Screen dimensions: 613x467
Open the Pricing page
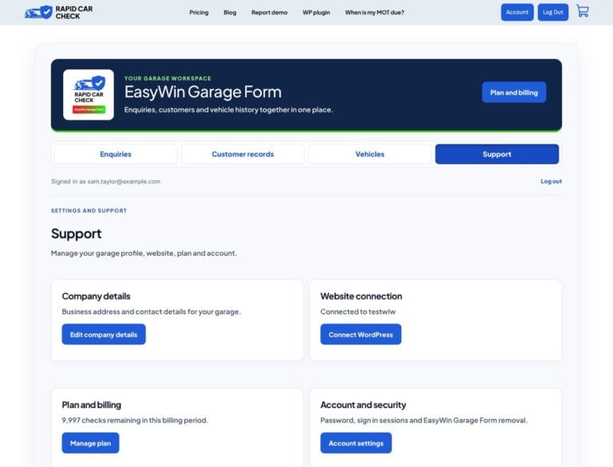pyautogui.click(x=199, y=13)
